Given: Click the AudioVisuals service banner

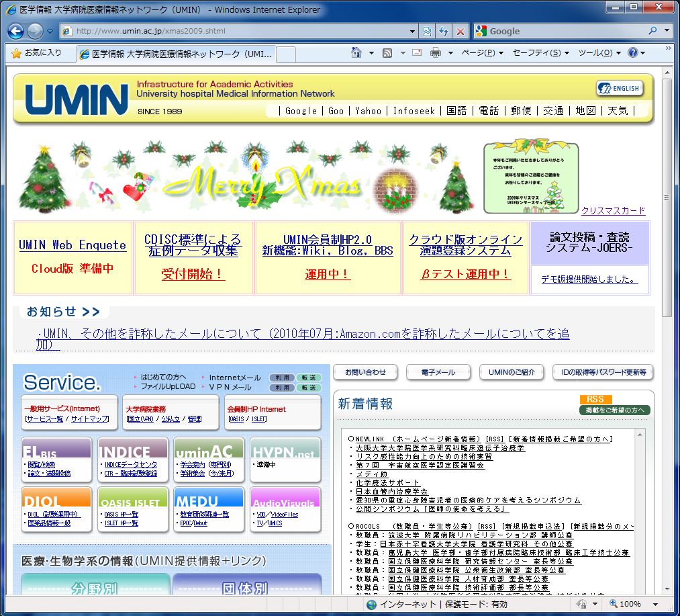Looking at the screenshot, I should (285, 498).
